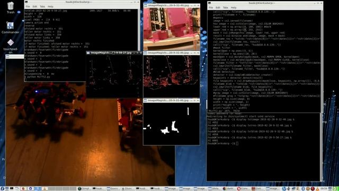Click the HP icon in system tray
This screenshot has width=339, height=191.
[283, 189]
